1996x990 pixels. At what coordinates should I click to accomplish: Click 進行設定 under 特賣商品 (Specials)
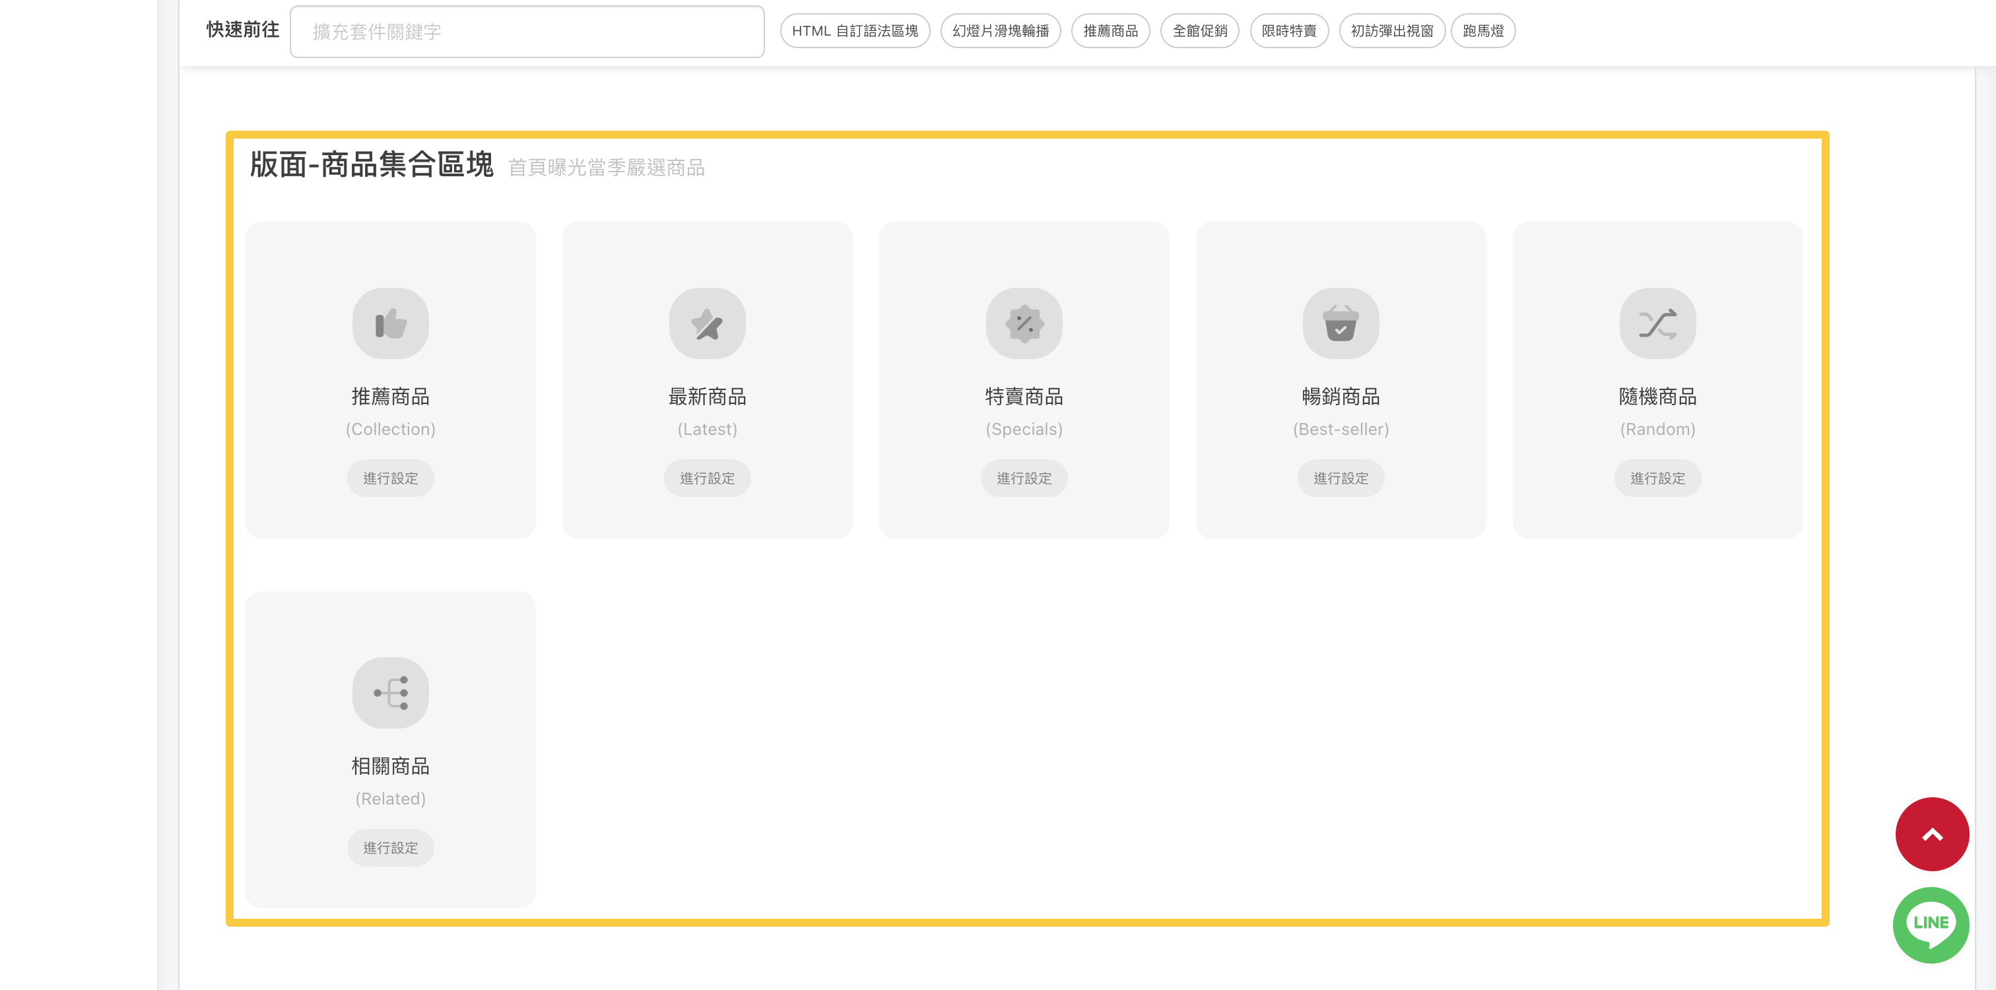pos(1024,478)
